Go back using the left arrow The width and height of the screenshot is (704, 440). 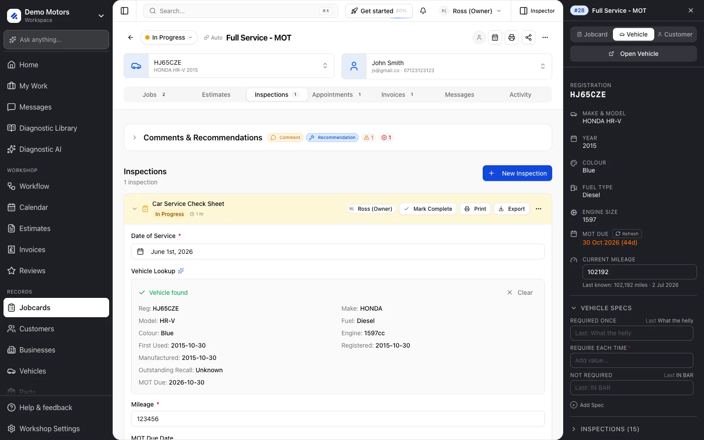point(131,38)
